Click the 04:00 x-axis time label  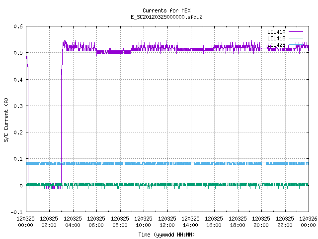pos(73,225)
